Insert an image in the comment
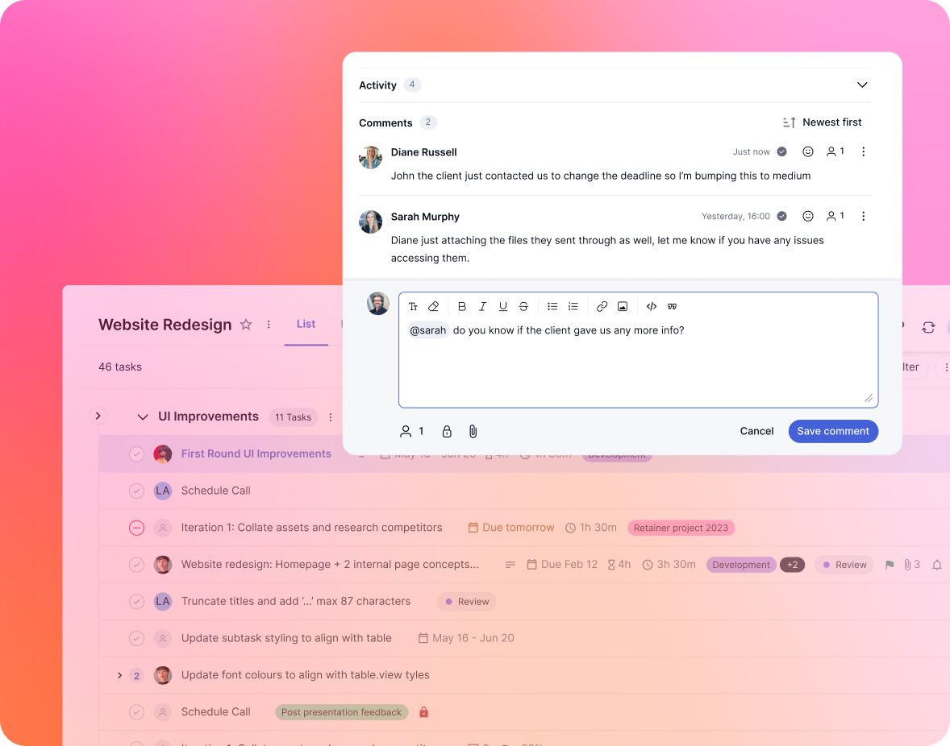The image size is (950, 746). click(623, 307)
